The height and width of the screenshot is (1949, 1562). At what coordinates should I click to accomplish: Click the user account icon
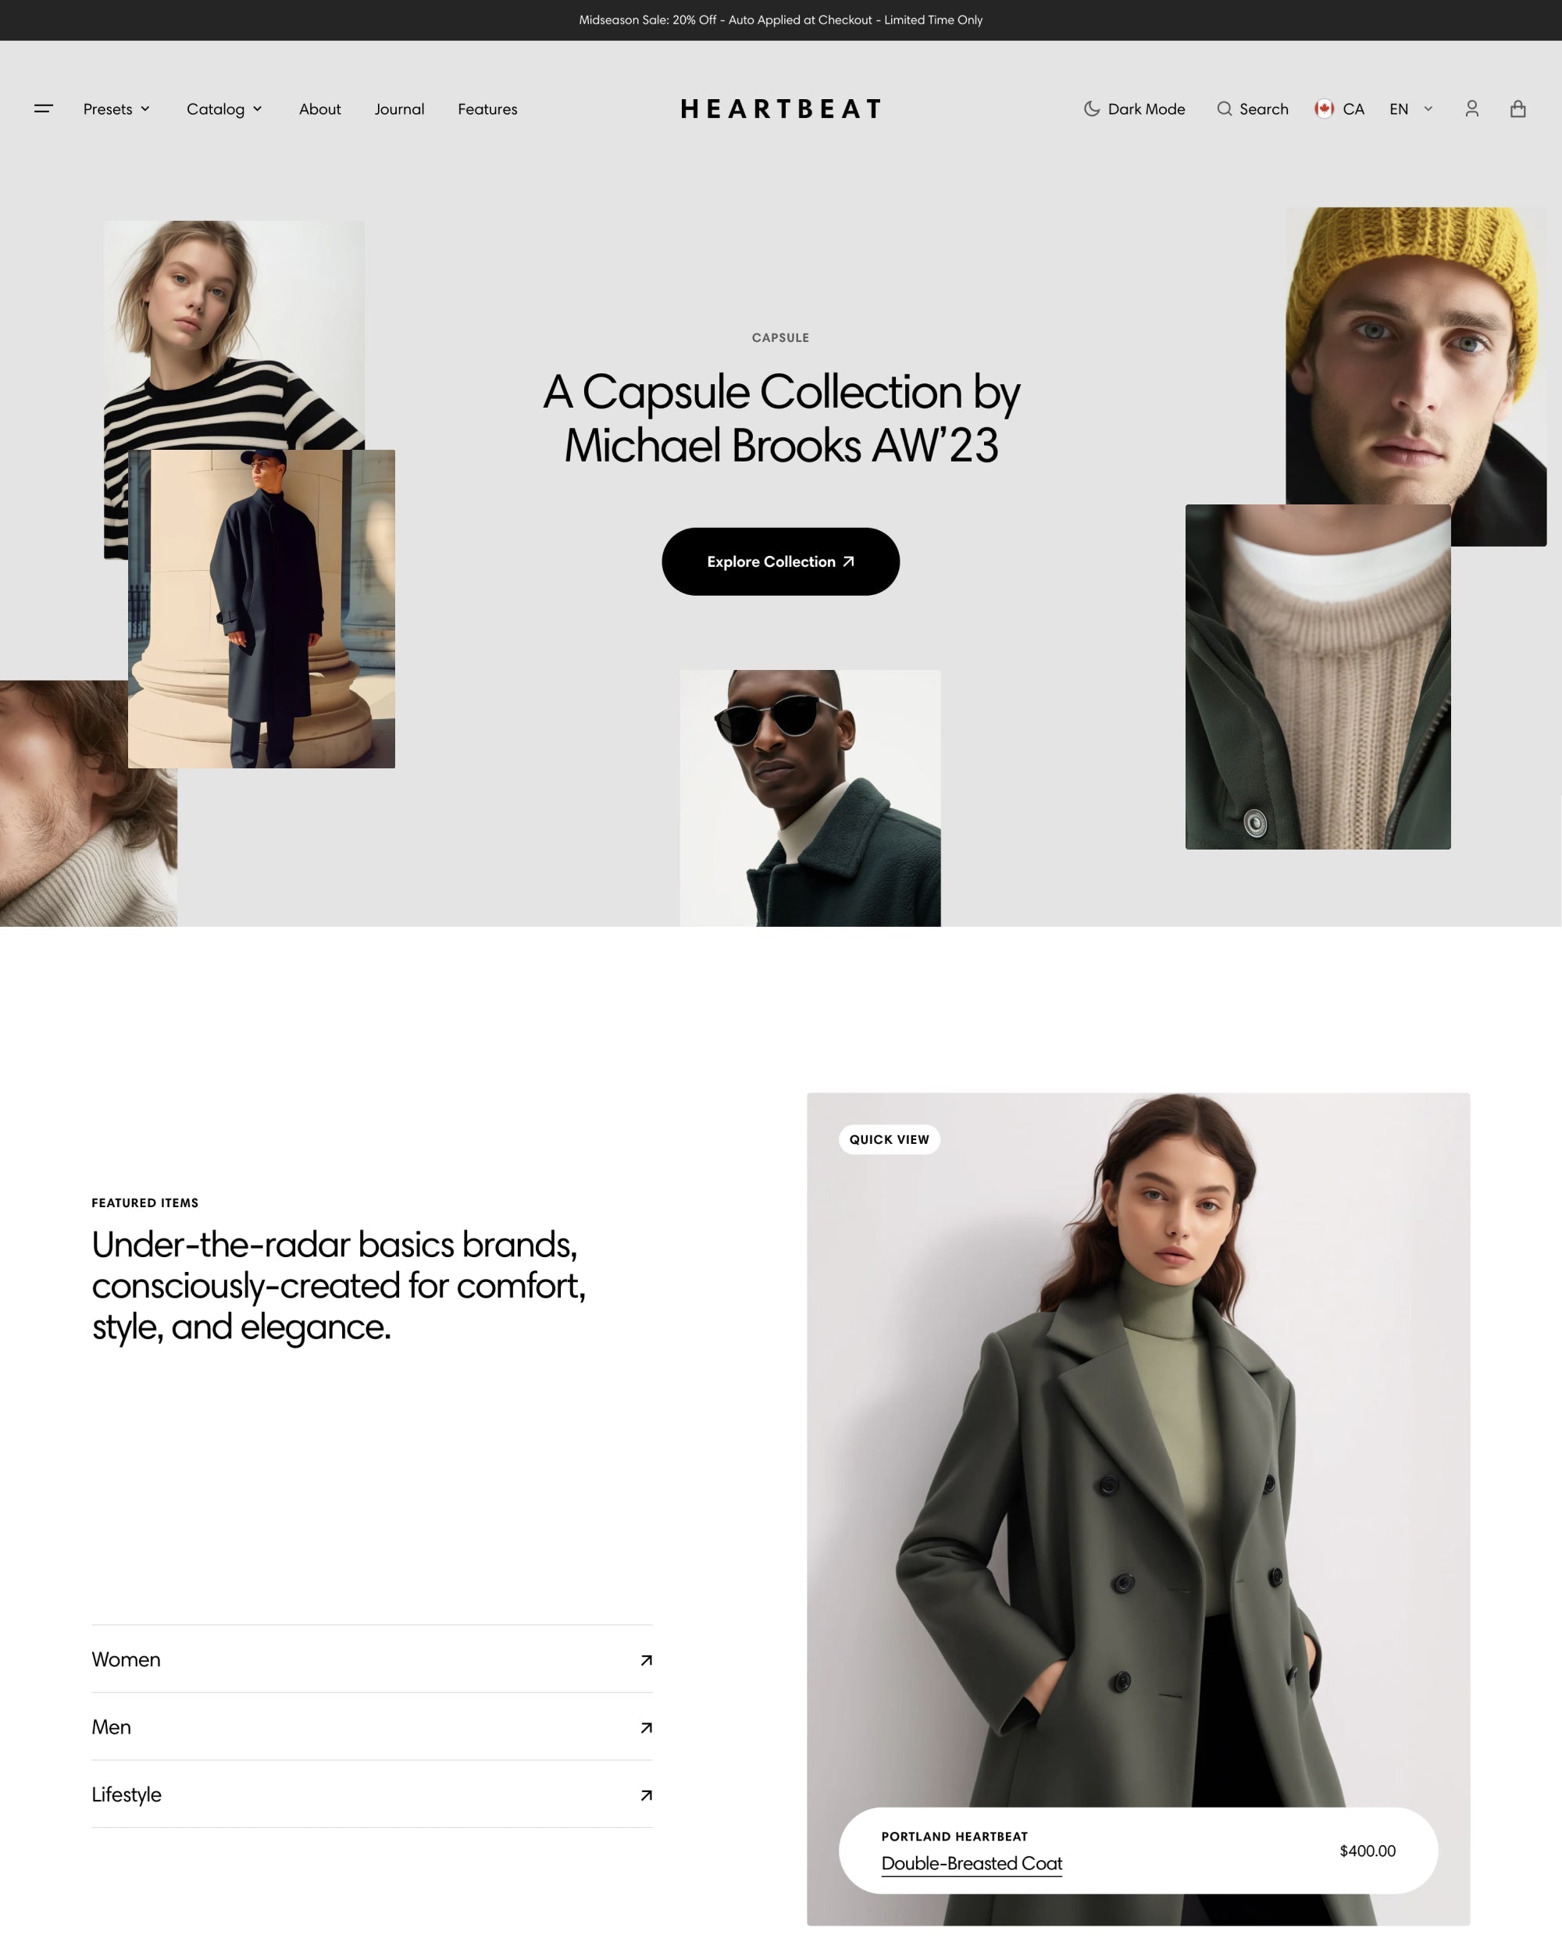click(x=1471, y=109)
